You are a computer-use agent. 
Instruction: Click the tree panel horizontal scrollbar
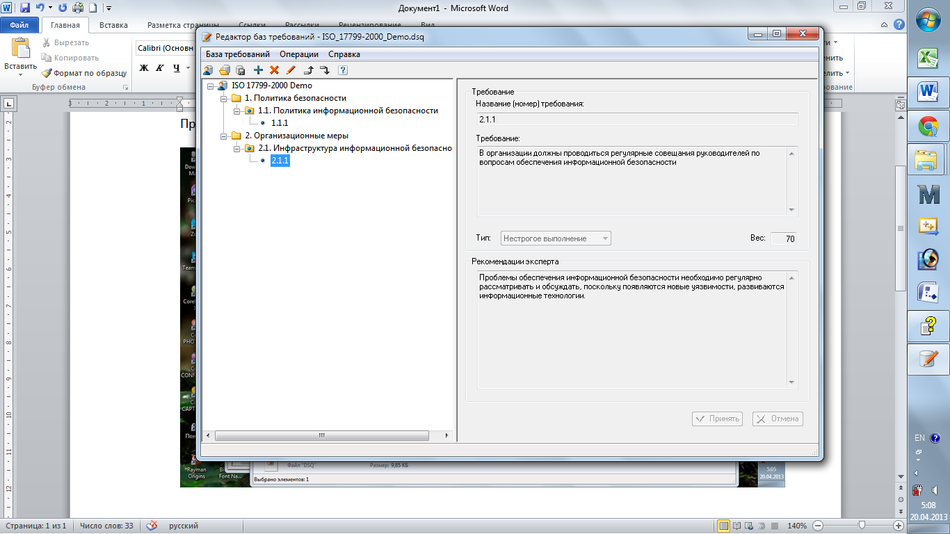pos(327,436)
